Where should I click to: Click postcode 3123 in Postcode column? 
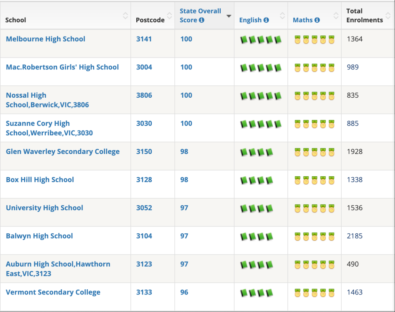(144, 264)
